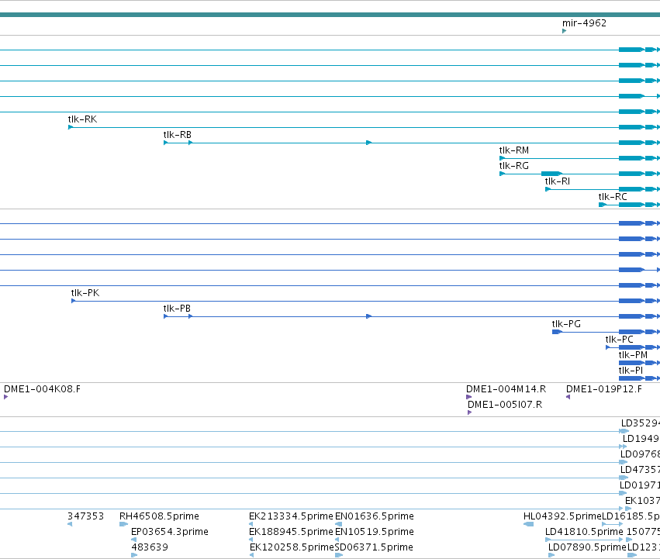Screen dimensions: 660x559
Task: Click the tlk-PB start arrow glyph
Action: [x=166, y=316]
